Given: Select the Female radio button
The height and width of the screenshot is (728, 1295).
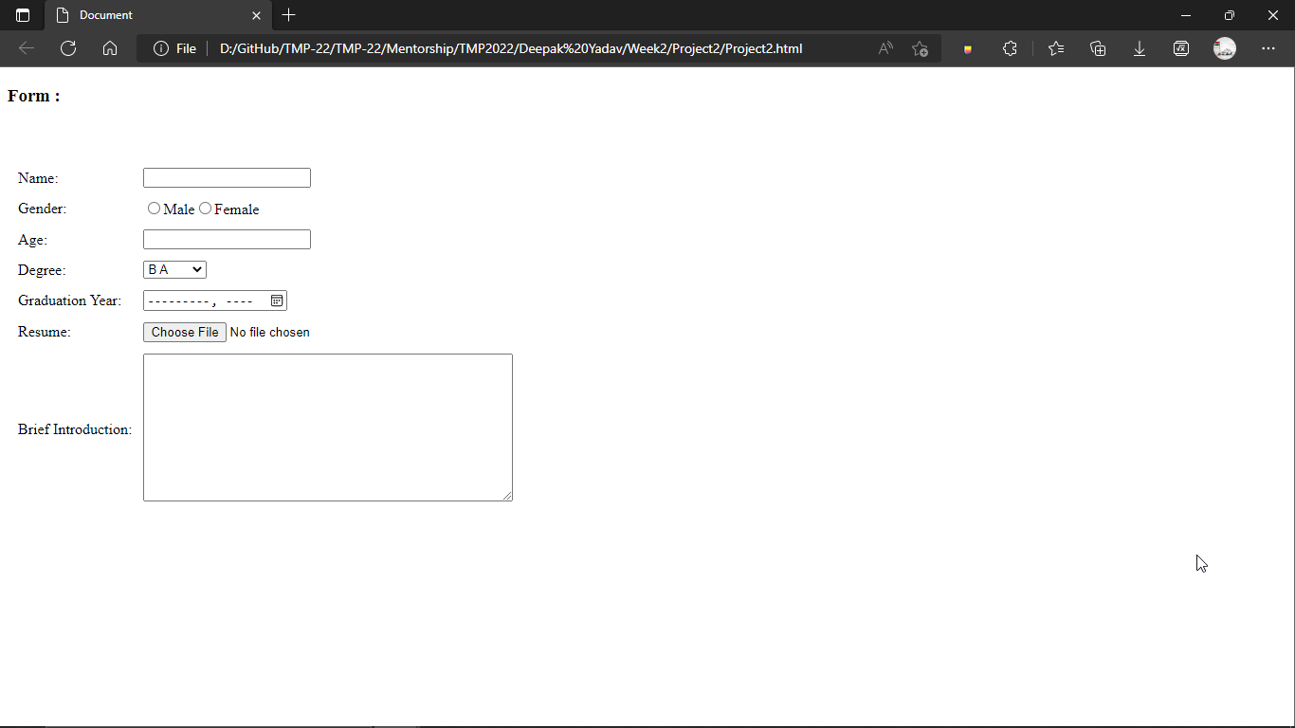Looking at the screenshot, I should pos(205,209).
